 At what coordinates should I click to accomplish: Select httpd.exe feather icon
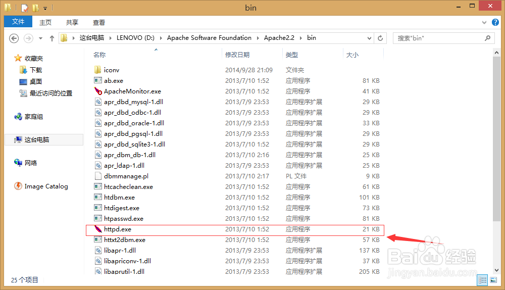click(98, 229)
